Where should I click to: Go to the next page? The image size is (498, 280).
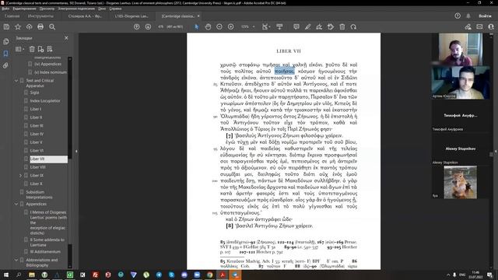pyautogui.click(x=148, y=27)
